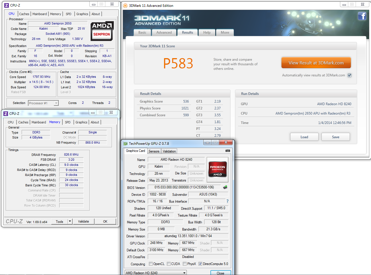Click the CPU-Z title bar icon in CPU window

coord(6,5)
